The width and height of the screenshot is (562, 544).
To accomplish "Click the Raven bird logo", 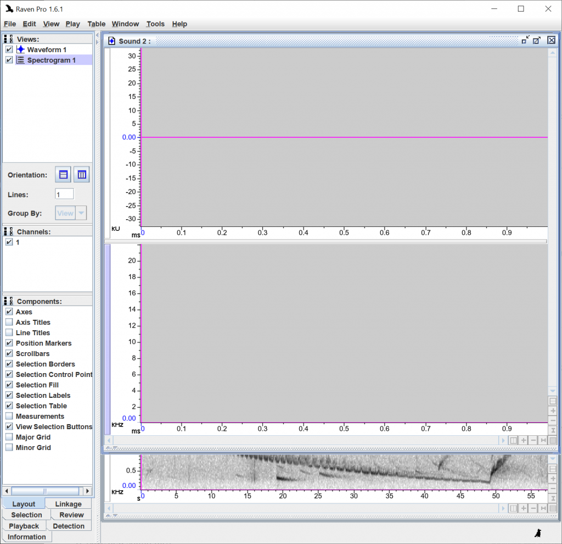I will [538, 532].
